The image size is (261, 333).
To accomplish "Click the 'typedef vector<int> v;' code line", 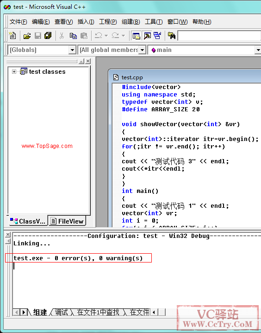I will point(162,102).
